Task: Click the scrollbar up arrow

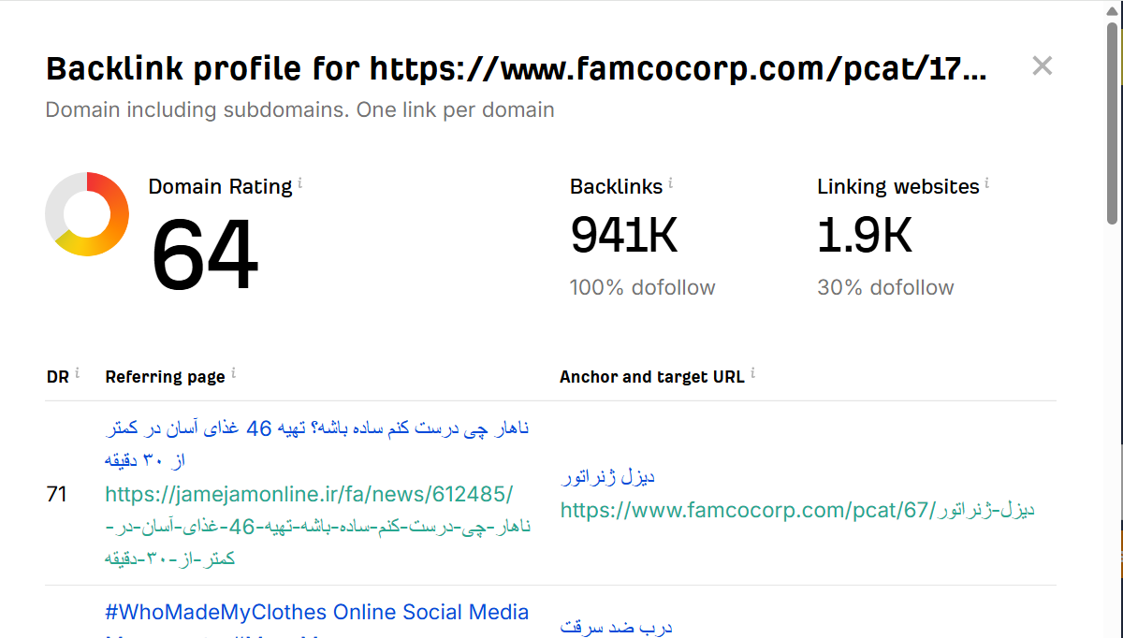Action: [x=1113, y=9]
